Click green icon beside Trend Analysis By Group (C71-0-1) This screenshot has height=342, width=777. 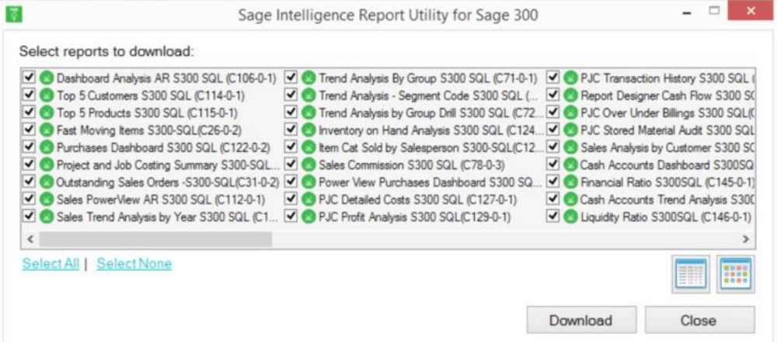[x=308, y=78]
